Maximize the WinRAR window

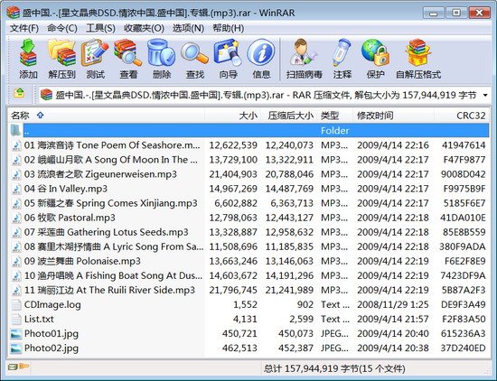[x=455, y=13]
